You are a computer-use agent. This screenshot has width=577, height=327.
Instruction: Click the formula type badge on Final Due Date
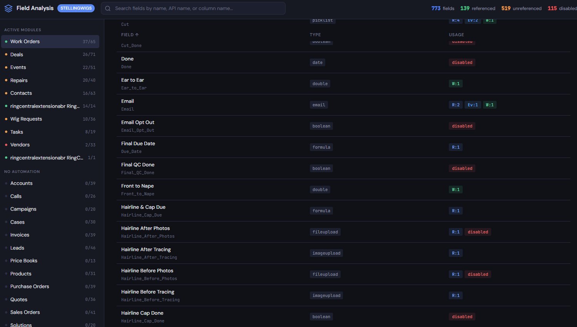pos(321,147)
